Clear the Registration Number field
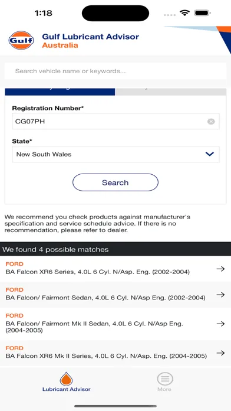Viewport: 231px width, 411px height. tap(211, 122)
